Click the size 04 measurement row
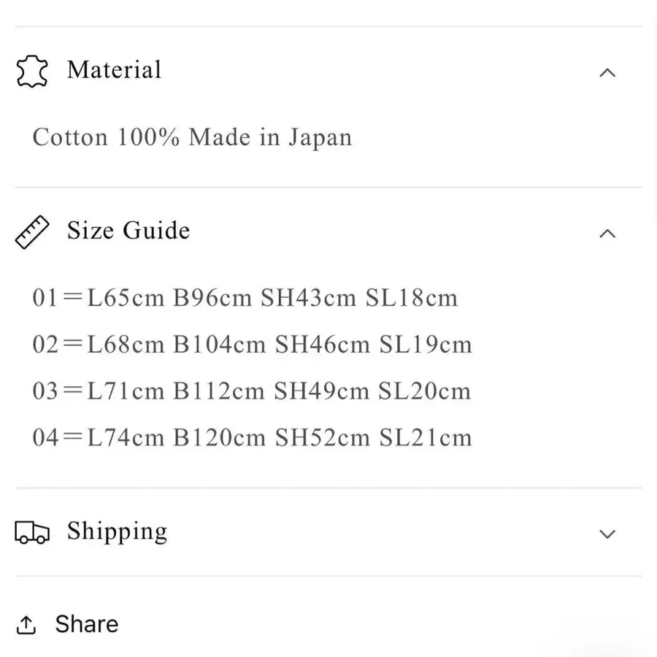 253,437
